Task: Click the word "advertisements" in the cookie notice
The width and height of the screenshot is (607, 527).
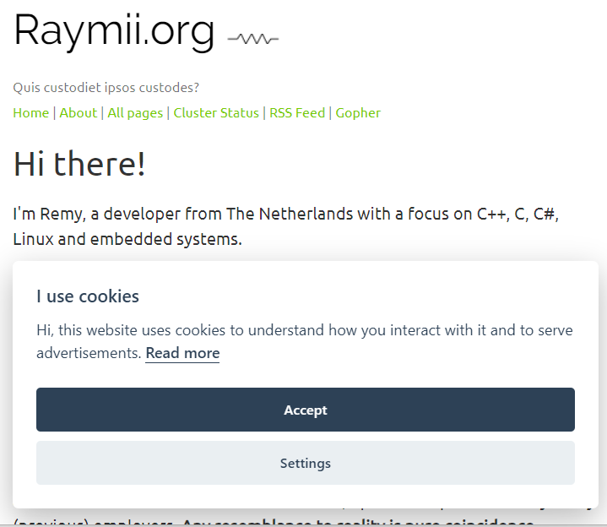Action: 88,353
